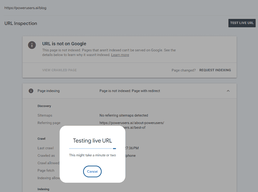Click the Indexing allowed row label
The height and width of the screenshot is (192, 258).
[x=49, y=178]
